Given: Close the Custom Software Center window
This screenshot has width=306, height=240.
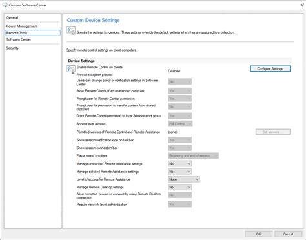Looking at the screenshot, I should point(302,5).
